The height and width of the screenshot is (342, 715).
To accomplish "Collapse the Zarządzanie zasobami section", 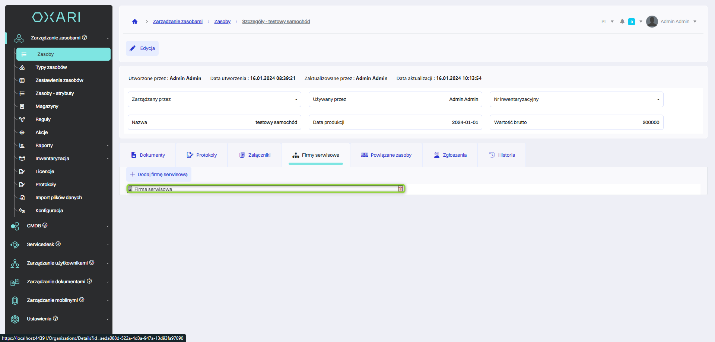I will (x=108, y=38).
